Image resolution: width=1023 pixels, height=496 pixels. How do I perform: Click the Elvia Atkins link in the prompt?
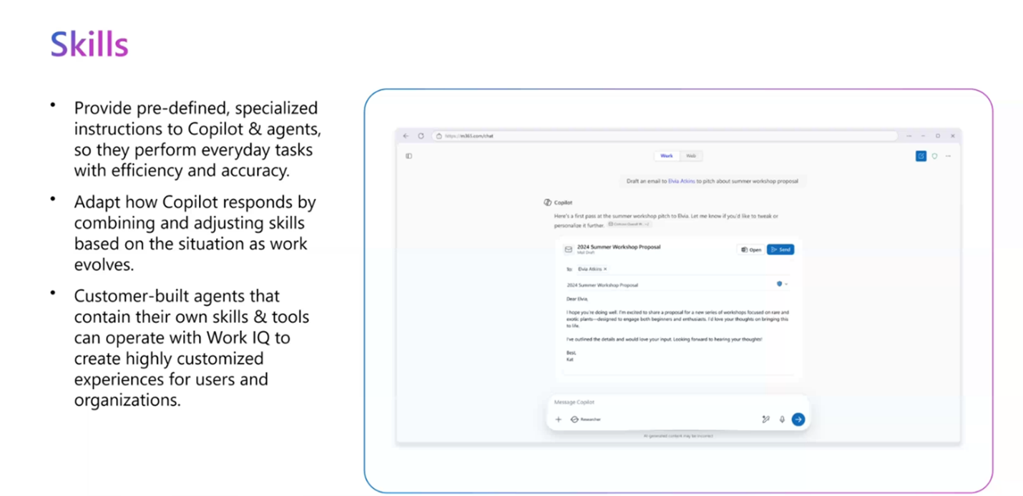(682, 182)
